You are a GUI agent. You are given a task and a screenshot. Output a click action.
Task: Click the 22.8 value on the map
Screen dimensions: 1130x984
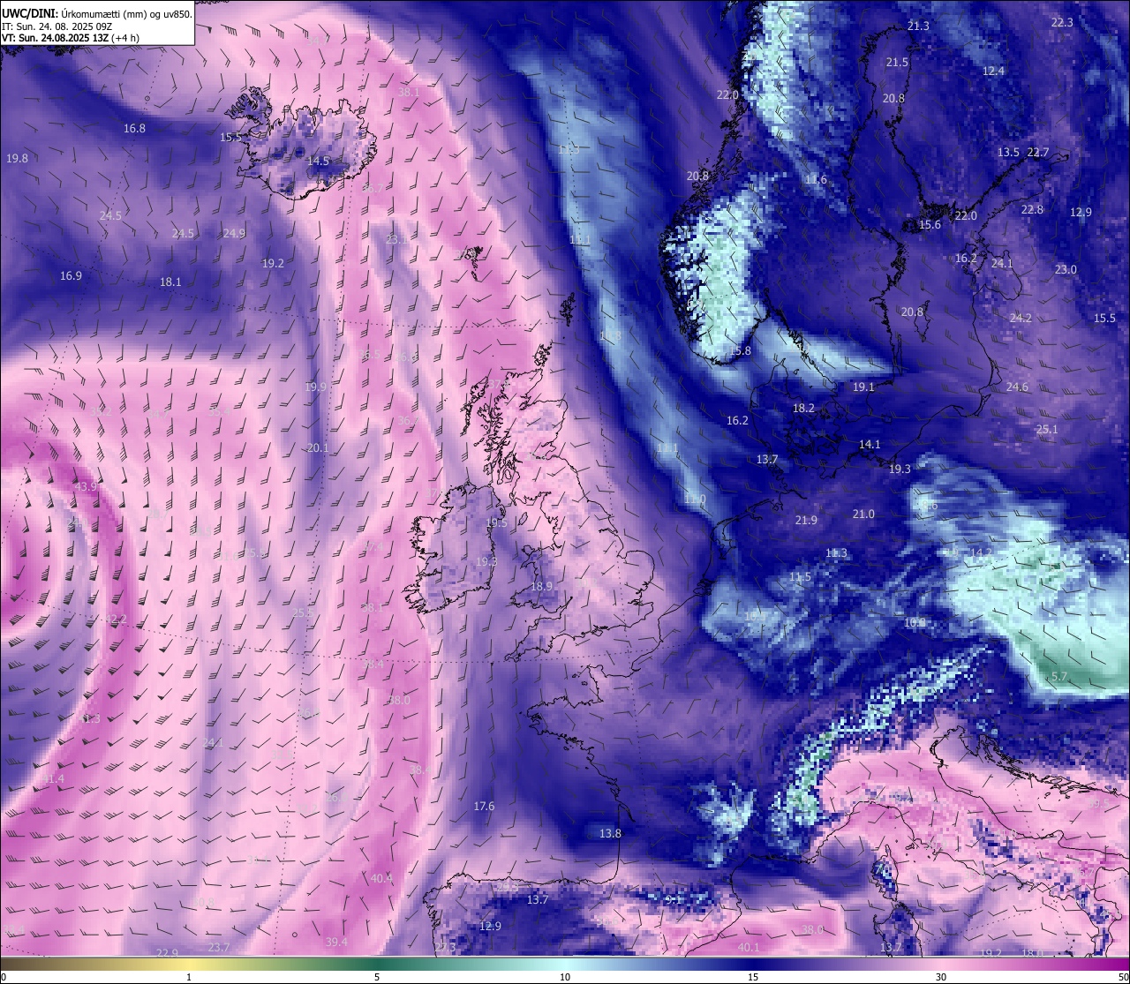pos(1032,209)
